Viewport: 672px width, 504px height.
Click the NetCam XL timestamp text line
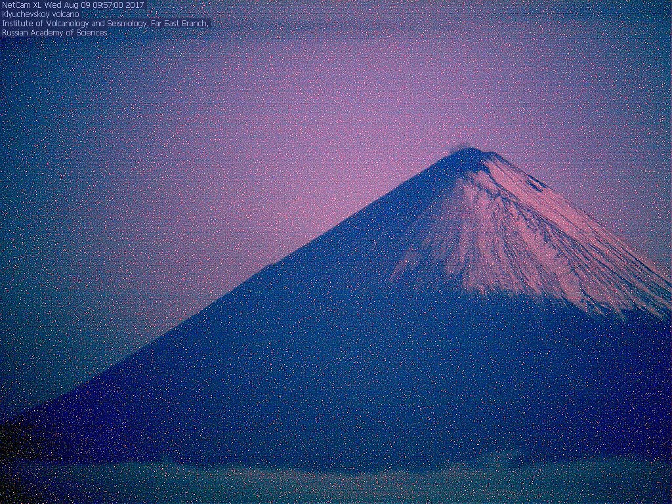coord(73,5)
